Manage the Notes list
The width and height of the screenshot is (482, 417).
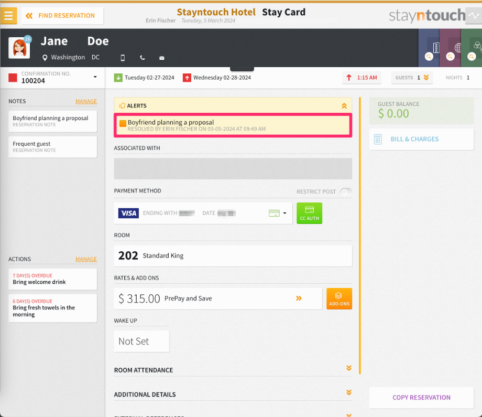(x=86, y=101)
